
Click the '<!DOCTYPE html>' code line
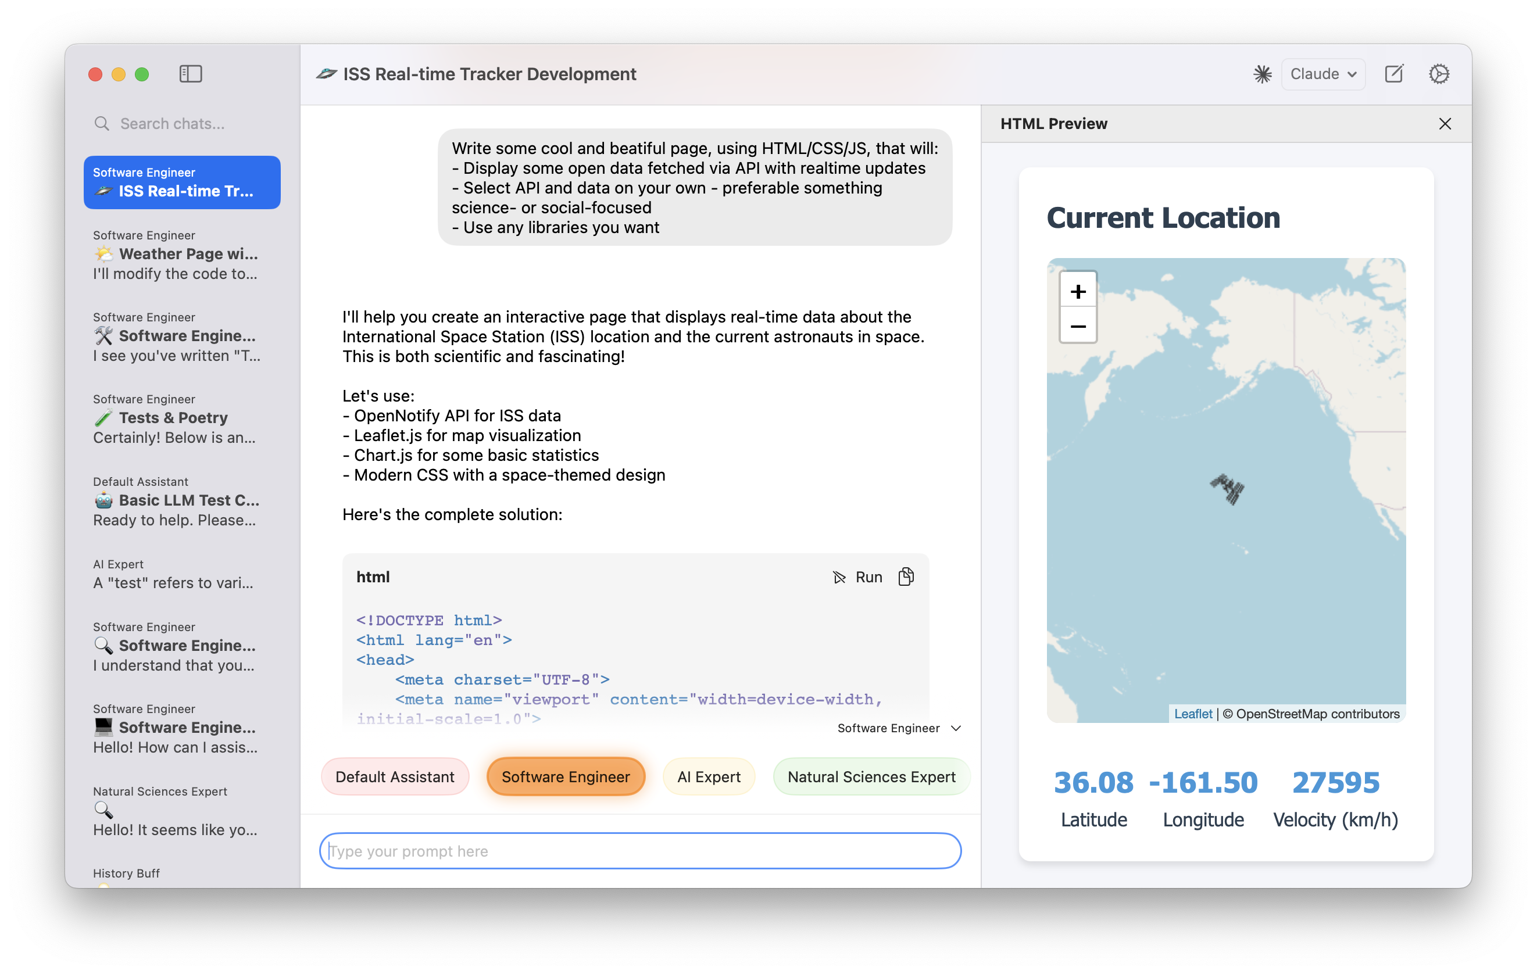coord(429,620)
